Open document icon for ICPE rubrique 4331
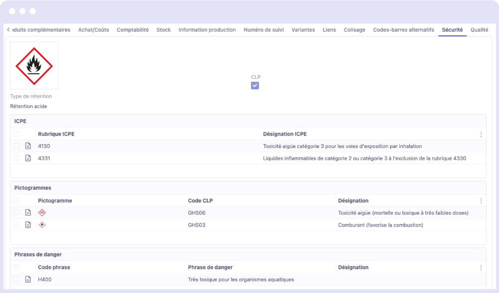Image resolution: width=499 pixels, height=293 pixels. point(28,158)
